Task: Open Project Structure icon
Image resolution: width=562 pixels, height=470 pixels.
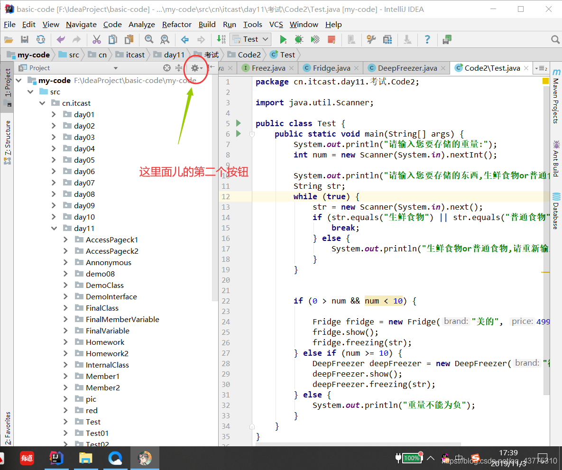Action: pos(387,39)
